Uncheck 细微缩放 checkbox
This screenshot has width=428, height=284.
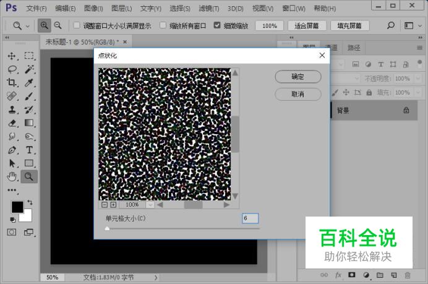tap(217, 25)
